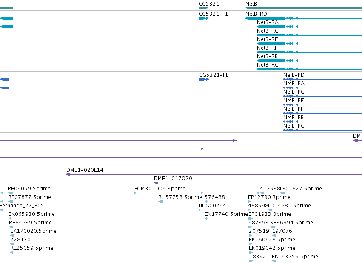The width and height of the screenshot is (362, 263).
Task: Open the CG5321-RB transcript label
Action: coord(214,14)
